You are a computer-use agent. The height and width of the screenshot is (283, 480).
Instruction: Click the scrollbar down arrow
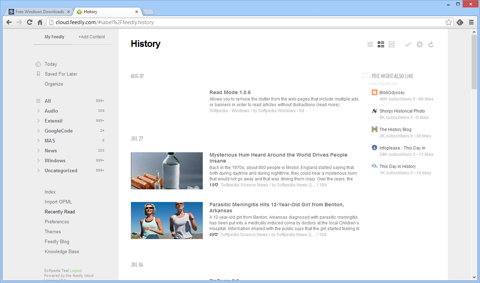(474, 277)
